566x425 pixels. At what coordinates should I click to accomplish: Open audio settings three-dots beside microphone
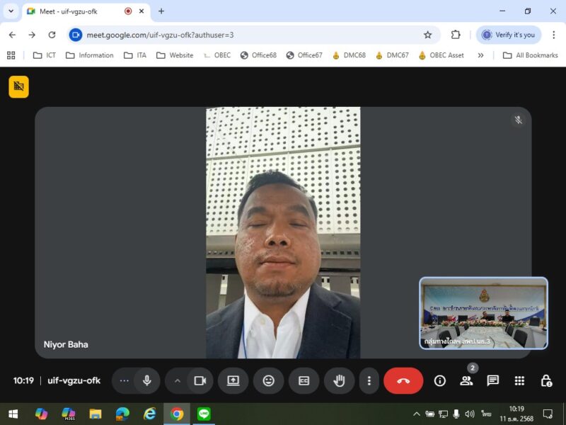coord(125,380)
